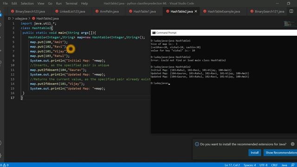The image size is (297, 167).
Task: Click the Java language mode indicator
Action: tap(284, 165)
